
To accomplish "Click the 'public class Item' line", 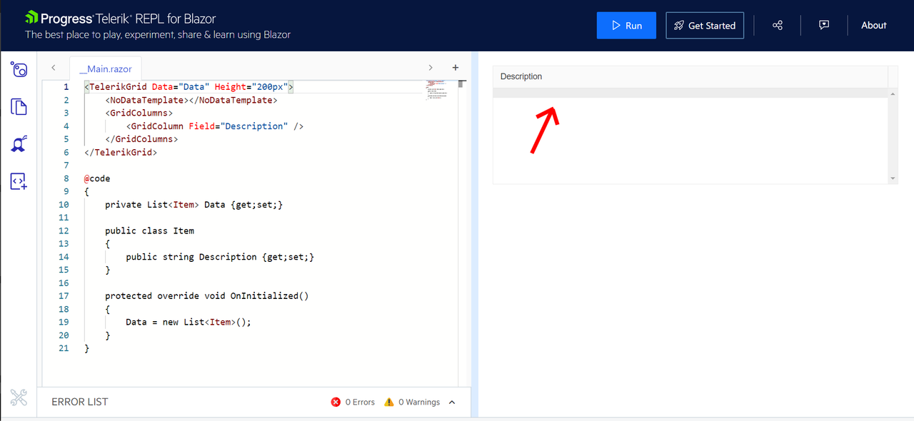I will pyautogui.click(x=149, y=230).
